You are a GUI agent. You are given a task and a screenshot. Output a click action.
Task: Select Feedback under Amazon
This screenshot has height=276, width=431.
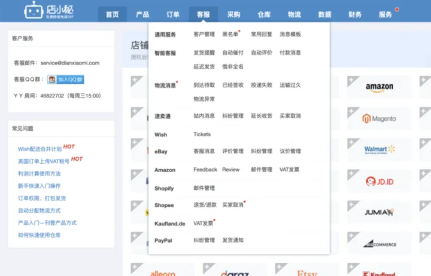point(205,170)
